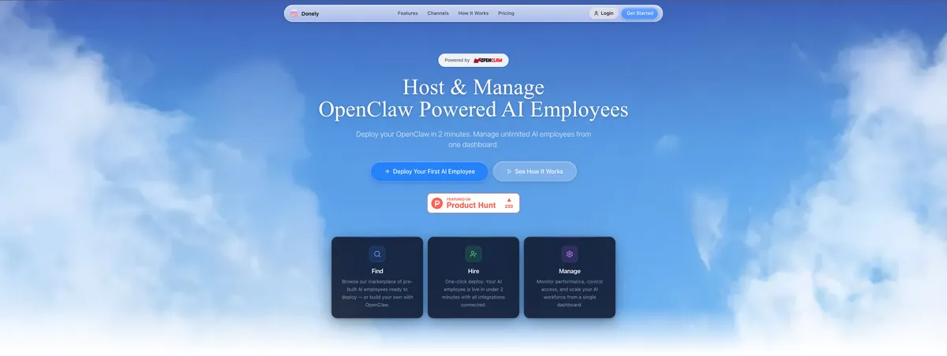The width and height of the screenshot is (947, 356).
Task: Click the 'Host & Manage' headline line
Action: pyautogui.click(x=473, y=87)
